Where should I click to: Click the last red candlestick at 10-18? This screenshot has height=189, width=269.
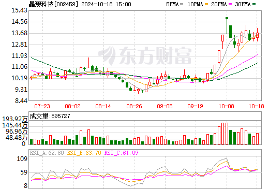click(257, 35)
